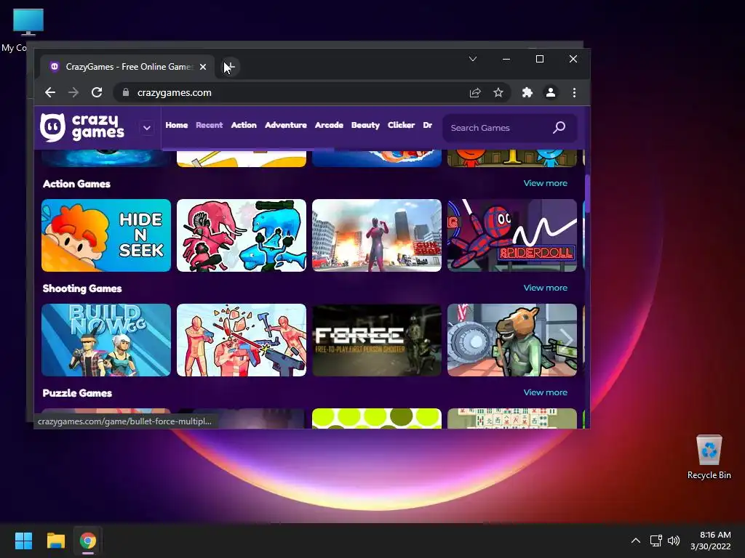
Task: Open the Extensions puzzle icon
Action: click(527, 92)
